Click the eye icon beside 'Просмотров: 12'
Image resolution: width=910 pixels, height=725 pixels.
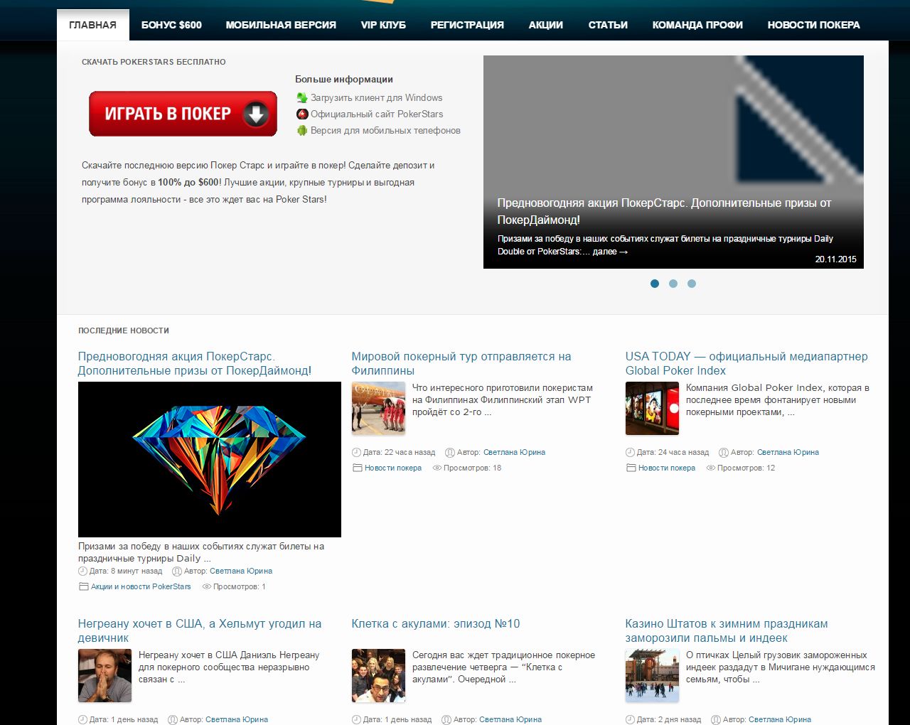tap(711, 468)
